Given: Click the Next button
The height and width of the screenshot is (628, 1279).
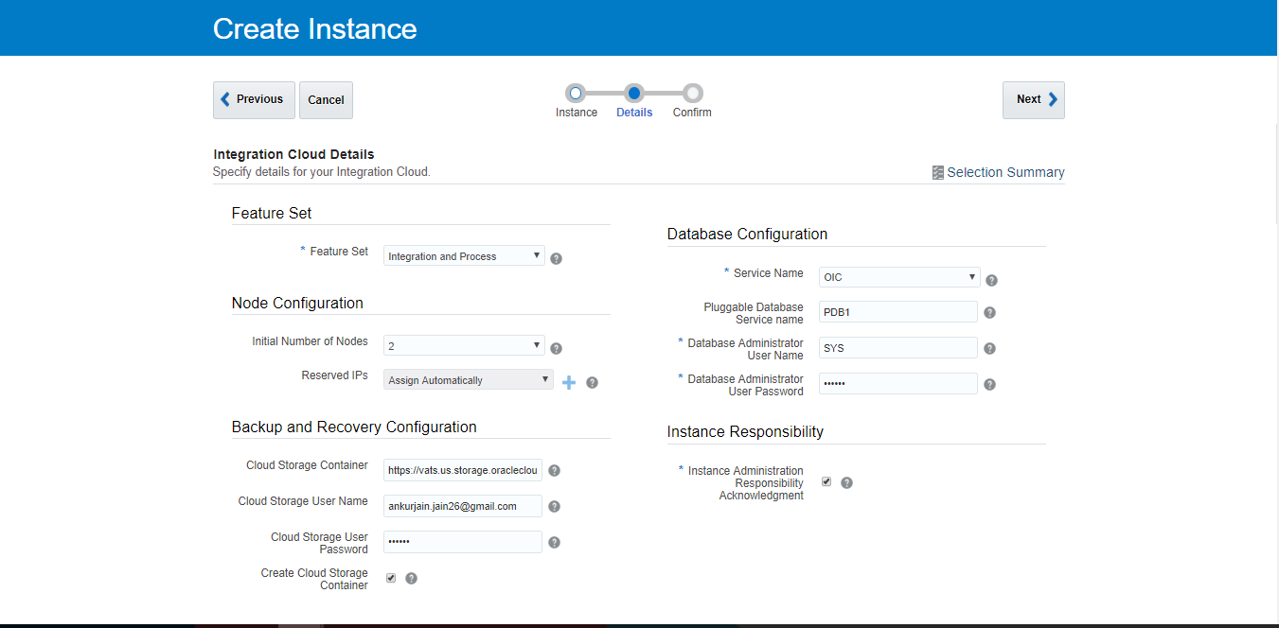Looking at the screenshot, I should pyautogui.click(x=1033, y=99).
